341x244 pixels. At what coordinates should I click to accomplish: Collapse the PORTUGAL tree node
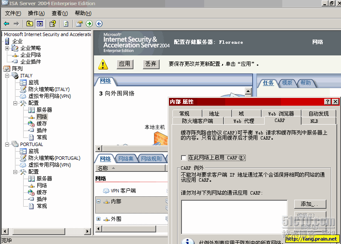point(7,144)
